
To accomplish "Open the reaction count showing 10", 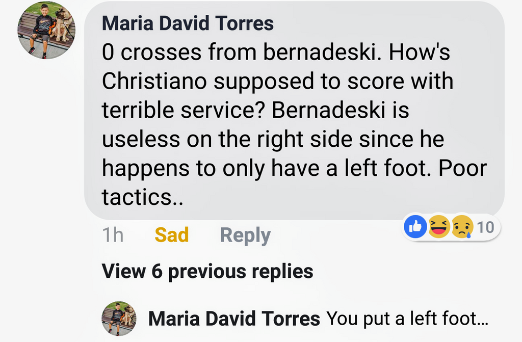I will pyautogui.click(x=486, y=227).
